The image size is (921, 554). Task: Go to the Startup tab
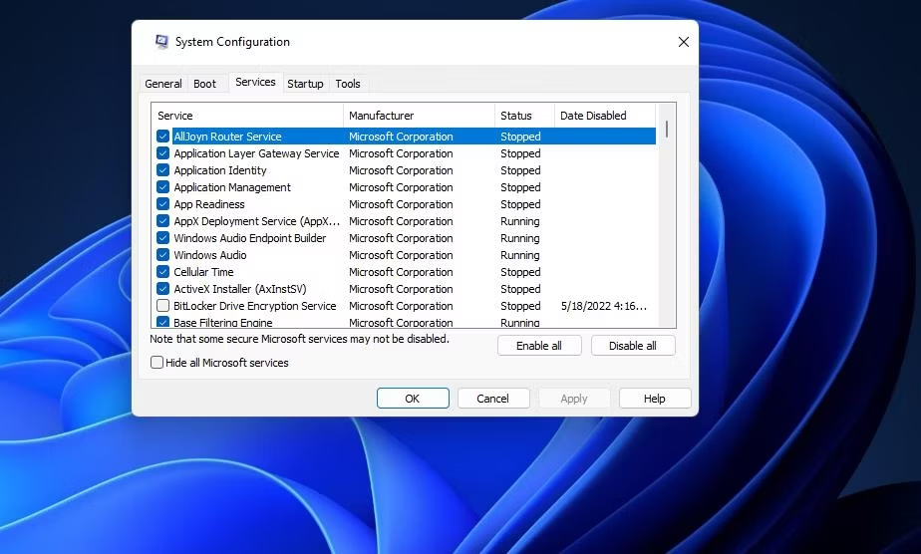305,84
